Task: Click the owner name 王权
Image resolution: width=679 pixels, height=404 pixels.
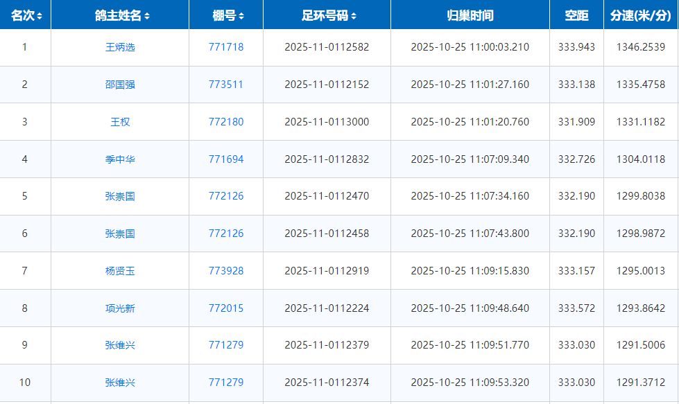Action: (x=120, y=122)
